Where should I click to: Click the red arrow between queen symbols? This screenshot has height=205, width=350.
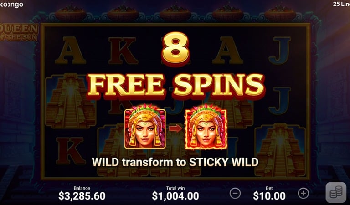tap(175, 128)
